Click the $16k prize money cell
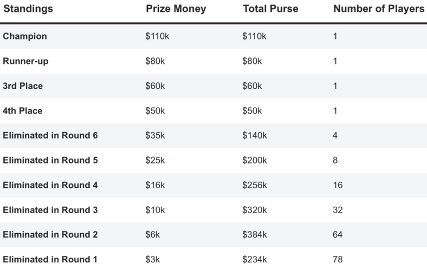This screenshot has height=270, width=427. click(155, 185)
